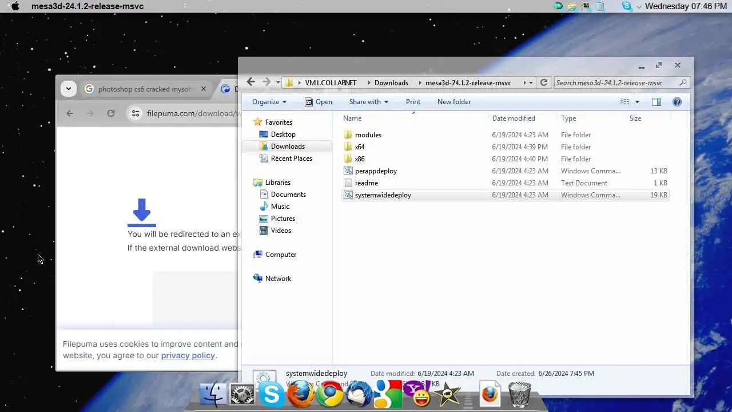Open the Trash in the dock
The image size is (732, 412).
[x=519, y=394]
